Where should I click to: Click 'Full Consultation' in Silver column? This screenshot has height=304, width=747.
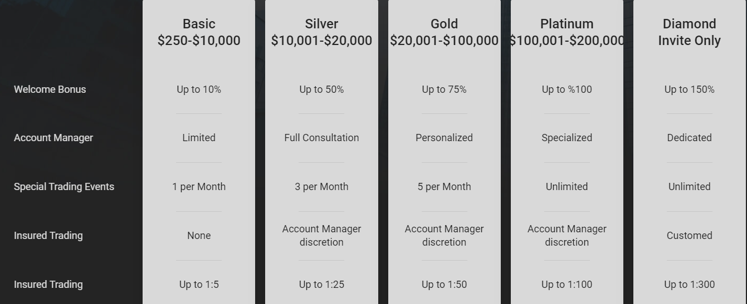321,138
